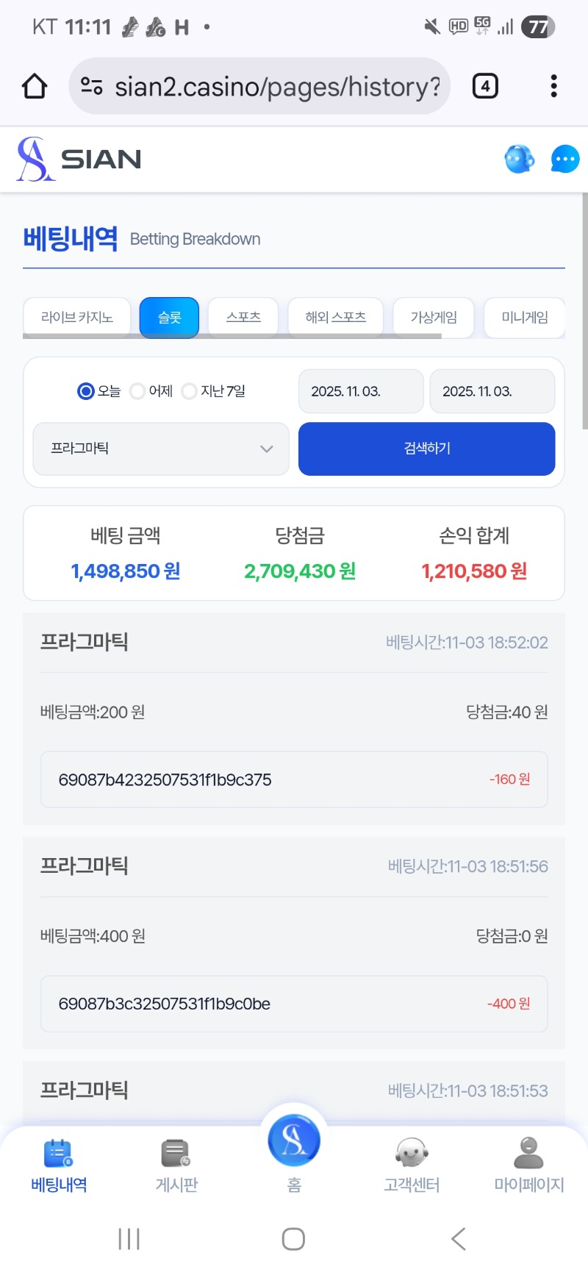Open 게시판 from bottom navigation
Screen dimensions: 588x1275
pos(176,1164)
